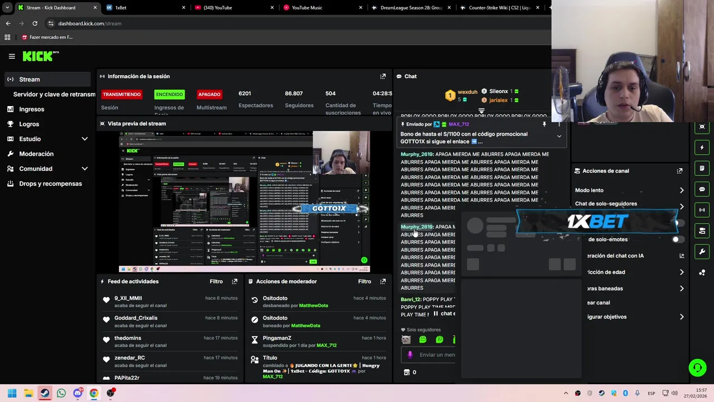Click the chat bubble icon in right sidebar
The image size is (714, 402).
(x=702, y=189)
